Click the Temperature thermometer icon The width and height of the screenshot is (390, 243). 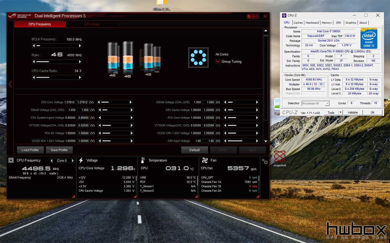pos(143,160)
